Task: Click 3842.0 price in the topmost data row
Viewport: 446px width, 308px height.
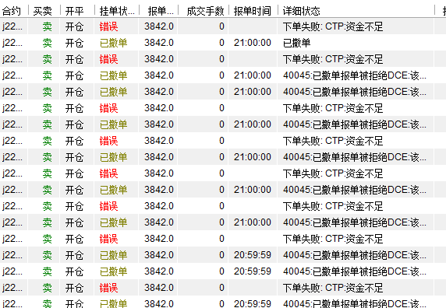Action: pos(159,26)
